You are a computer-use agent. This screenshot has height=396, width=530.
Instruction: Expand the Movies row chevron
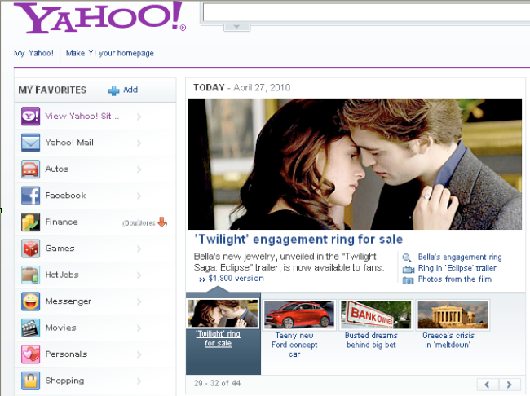tap(139, 328)
